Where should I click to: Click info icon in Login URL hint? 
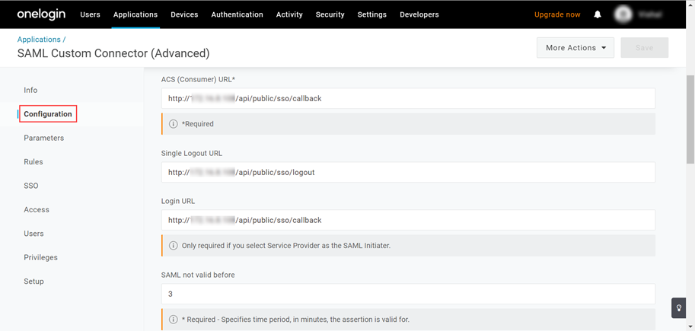coord(174,246)
